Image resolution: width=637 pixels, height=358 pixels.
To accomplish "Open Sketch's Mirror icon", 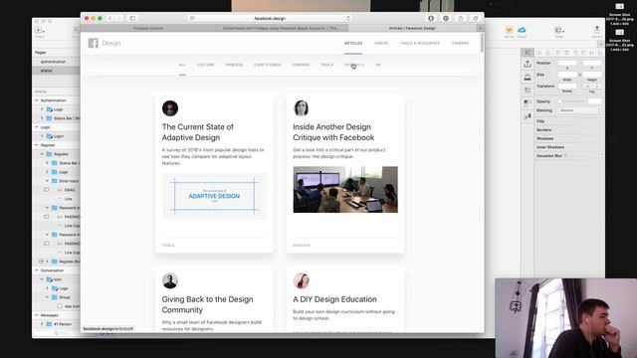I will 509,30.
